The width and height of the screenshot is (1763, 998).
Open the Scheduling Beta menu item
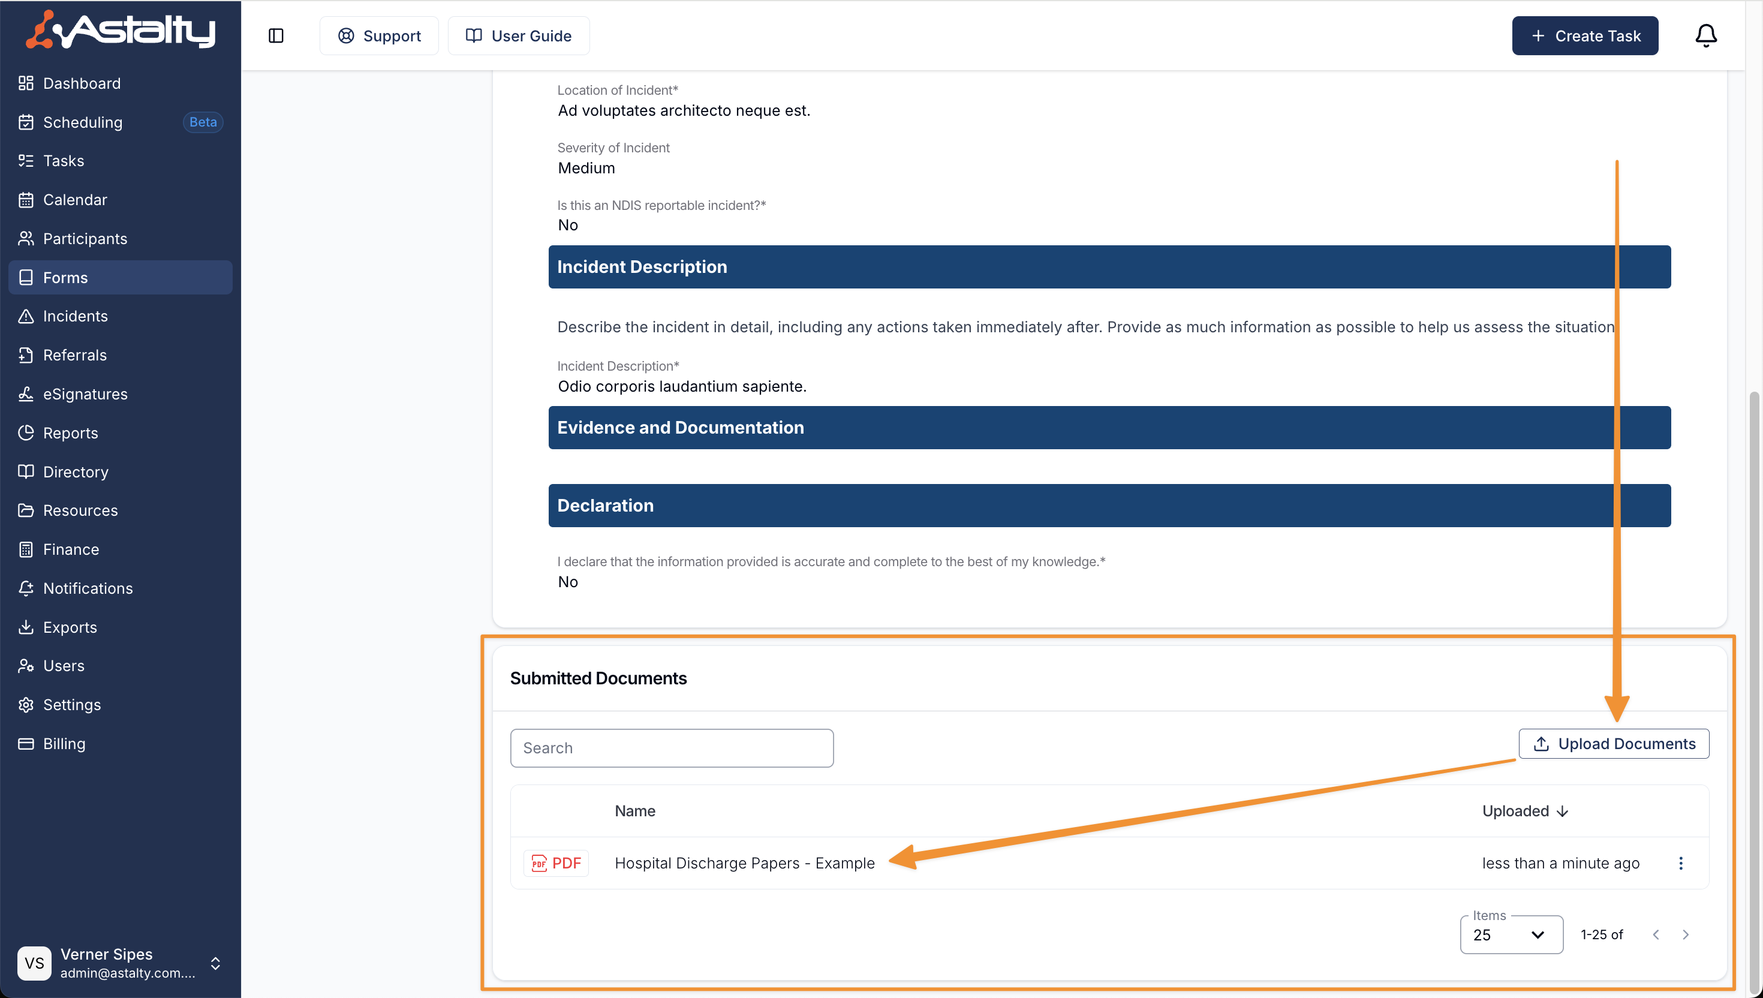pyautogui.click(x=83, y=122)
